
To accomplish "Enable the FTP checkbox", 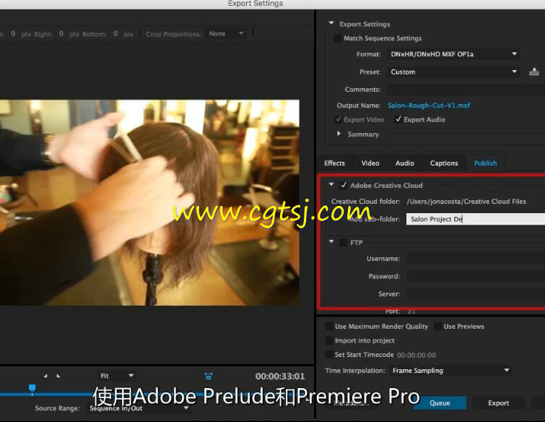I will point(344,243).
